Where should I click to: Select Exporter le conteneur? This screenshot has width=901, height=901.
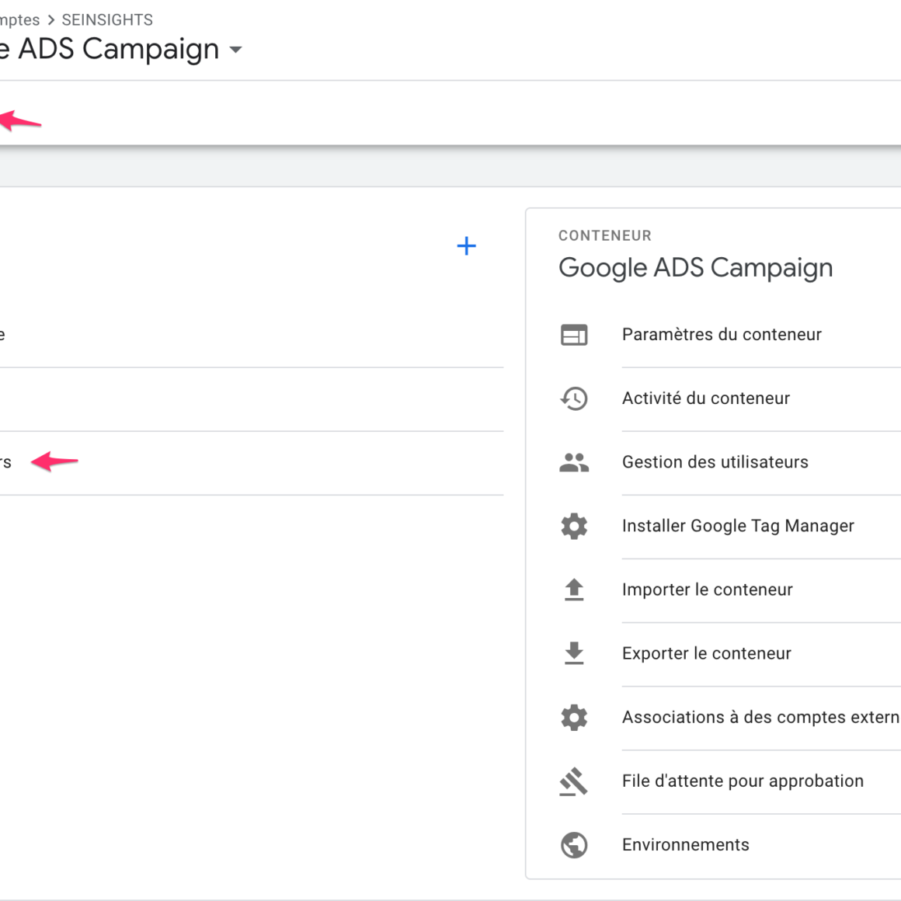(706, 653)
